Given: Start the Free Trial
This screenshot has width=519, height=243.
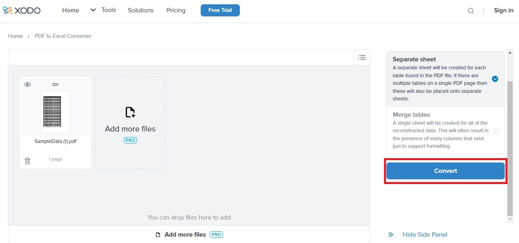Looking at the screenshot, I should point(220,10).
